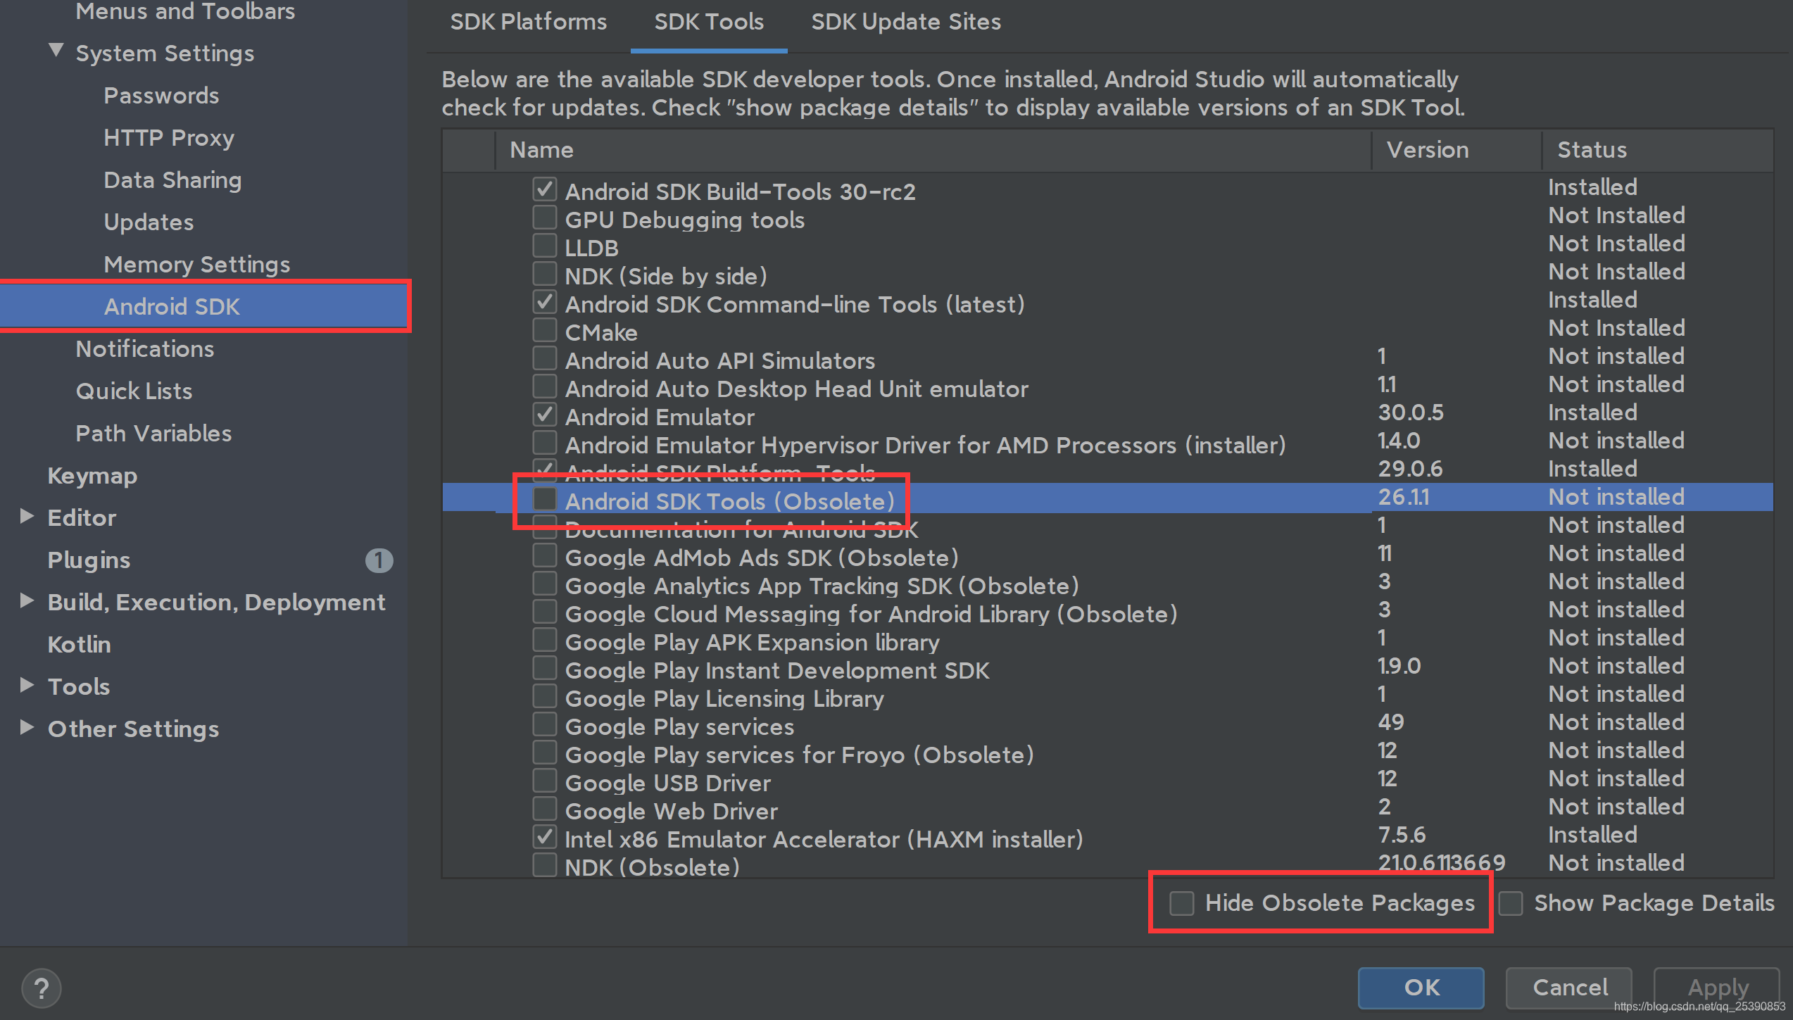Open Memory Settings page
The image size is (1793, 1020).
point(197,264)
